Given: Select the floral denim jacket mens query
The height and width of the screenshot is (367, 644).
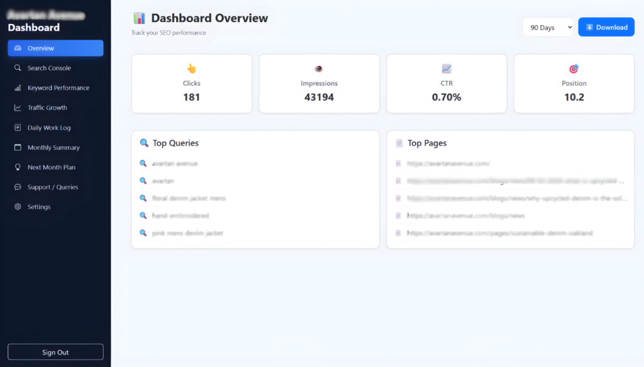Looking at the screenshot, I should (x=189, y=199).
